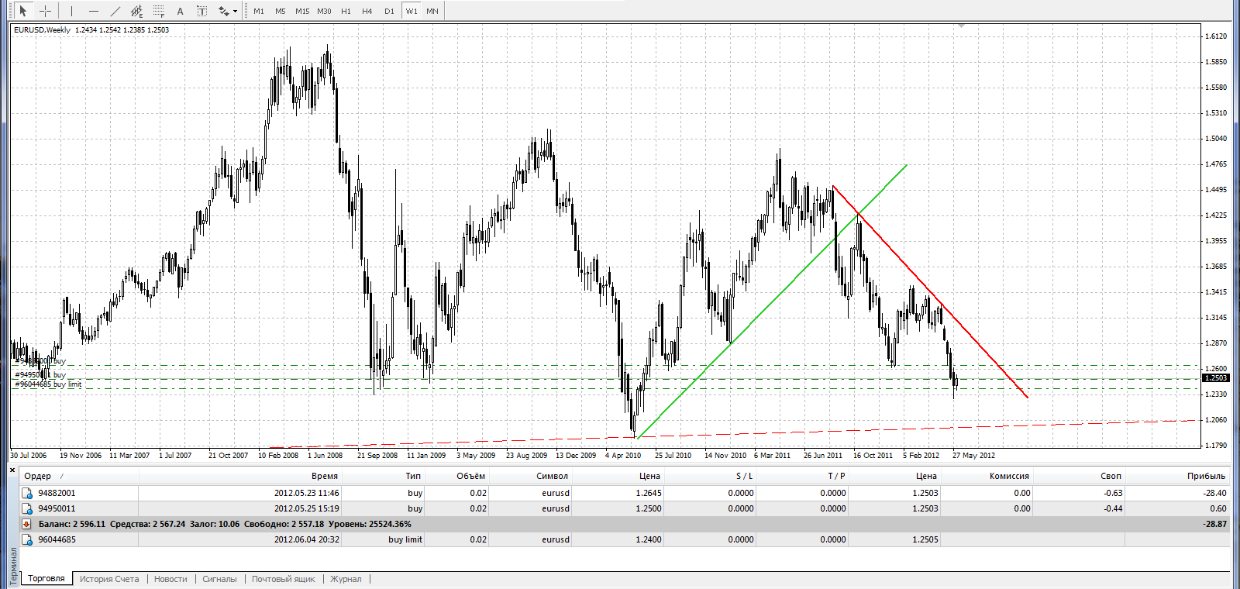This screenshot has width=1240, height=589.
Task: Sort table by Прибыль column
Action: point(1206,476)
